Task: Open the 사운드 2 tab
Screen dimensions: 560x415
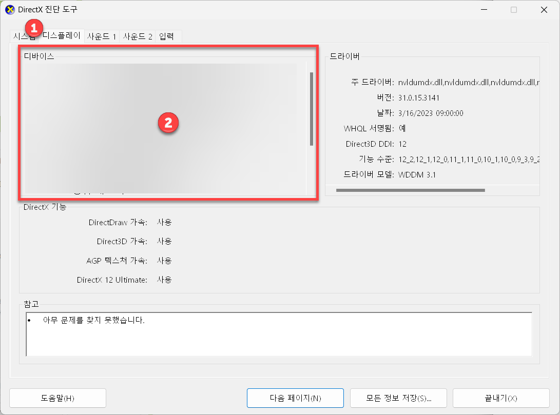Action: (137, 36)
